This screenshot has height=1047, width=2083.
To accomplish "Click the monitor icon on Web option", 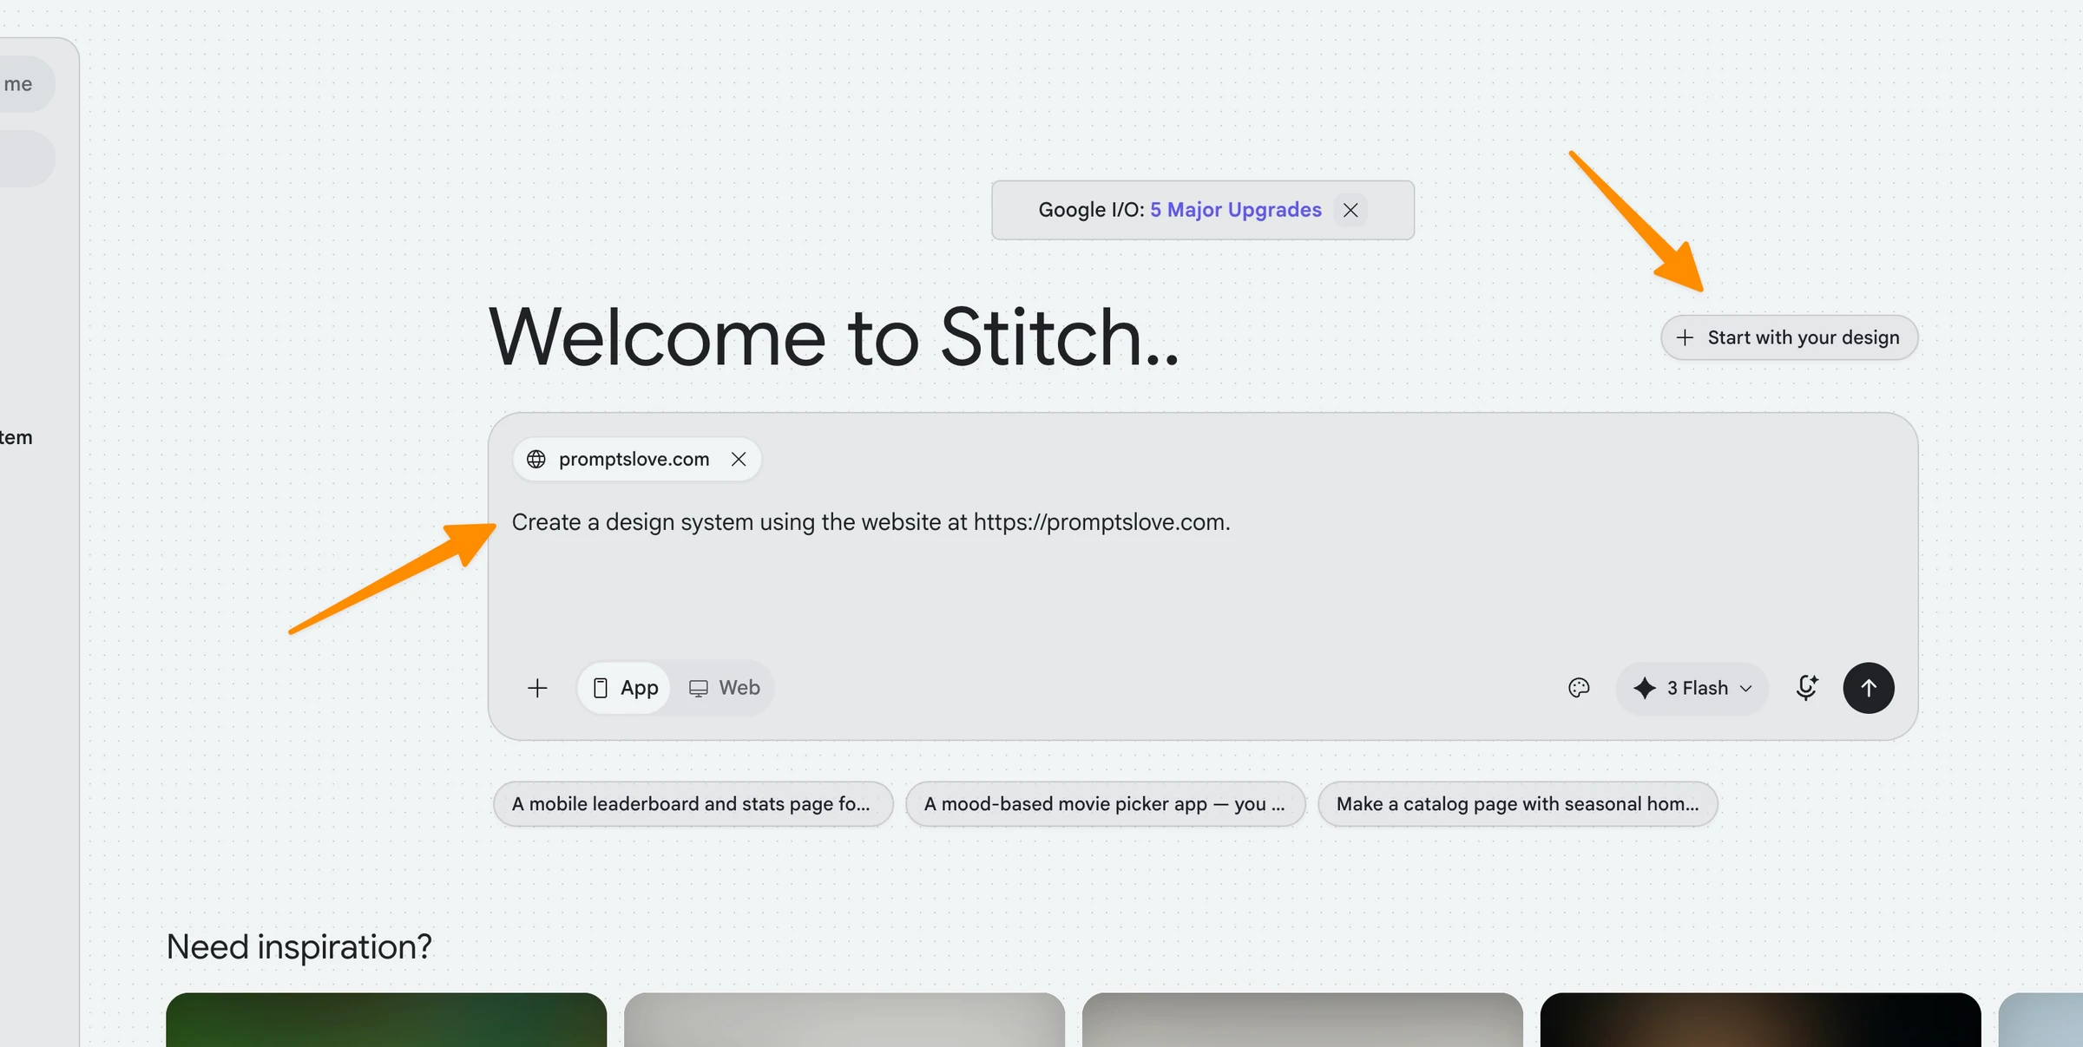I will coord(699,688).
